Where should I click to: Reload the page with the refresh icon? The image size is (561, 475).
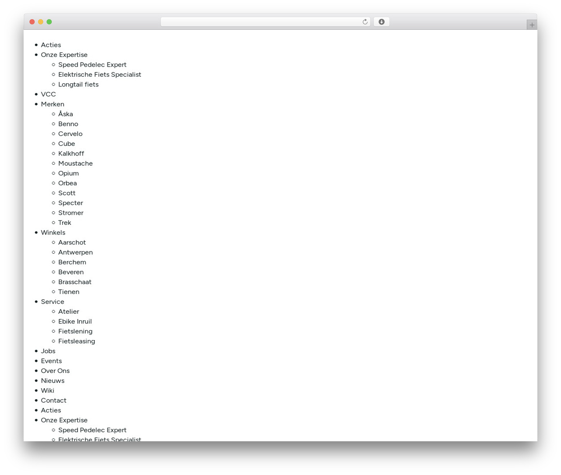(365, 22)
